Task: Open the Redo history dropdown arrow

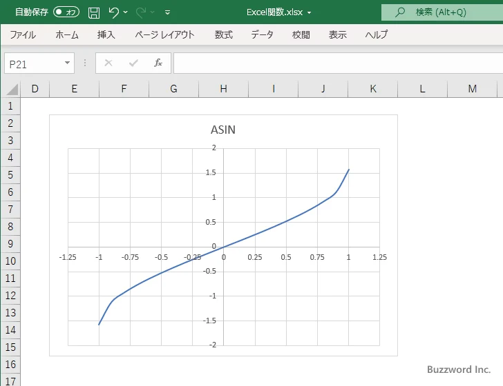Action: [153, 12]
